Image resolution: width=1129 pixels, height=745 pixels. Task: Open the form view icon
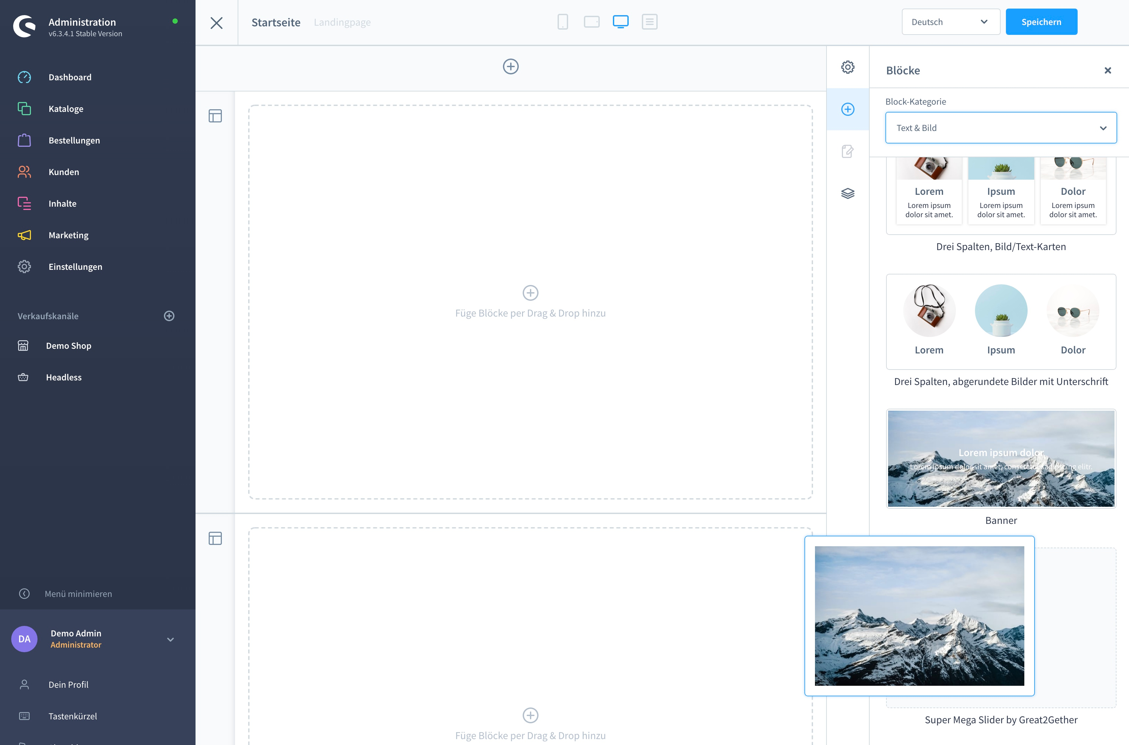[649, 22]
